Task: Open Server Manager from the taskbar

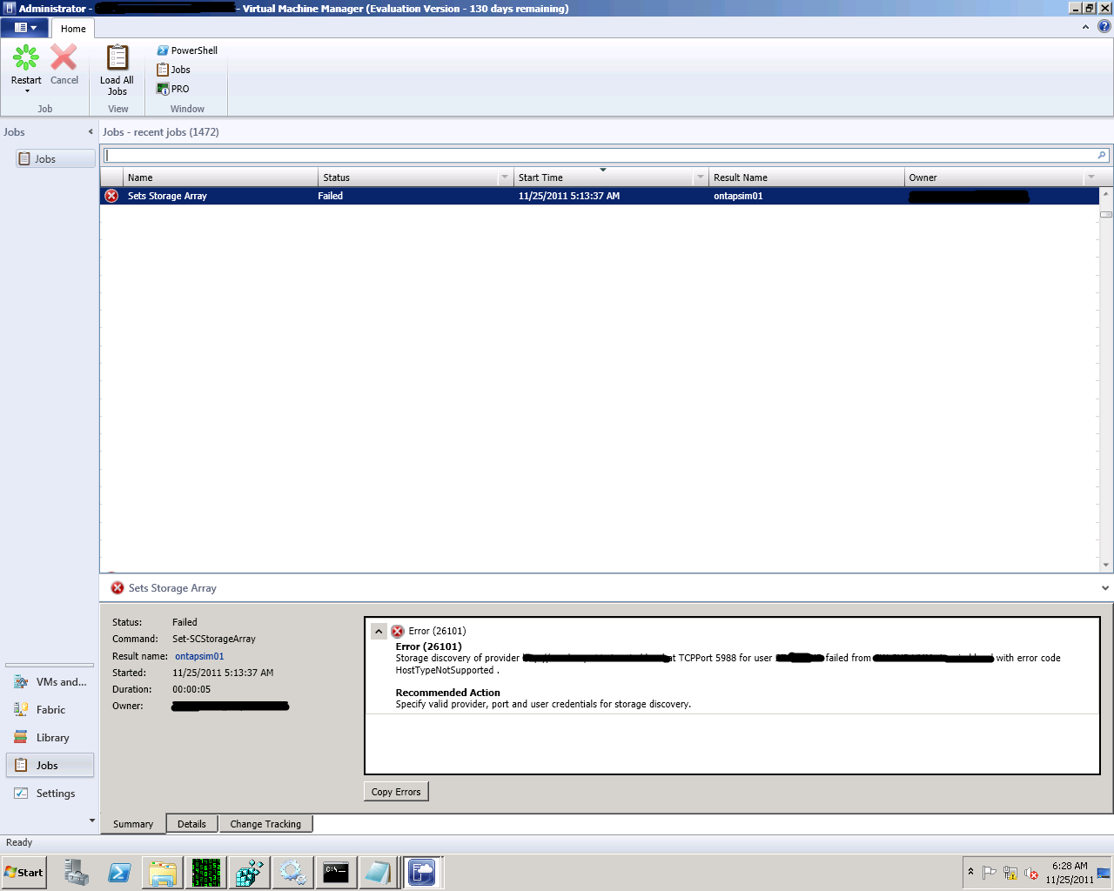Action: coord(76,872)
